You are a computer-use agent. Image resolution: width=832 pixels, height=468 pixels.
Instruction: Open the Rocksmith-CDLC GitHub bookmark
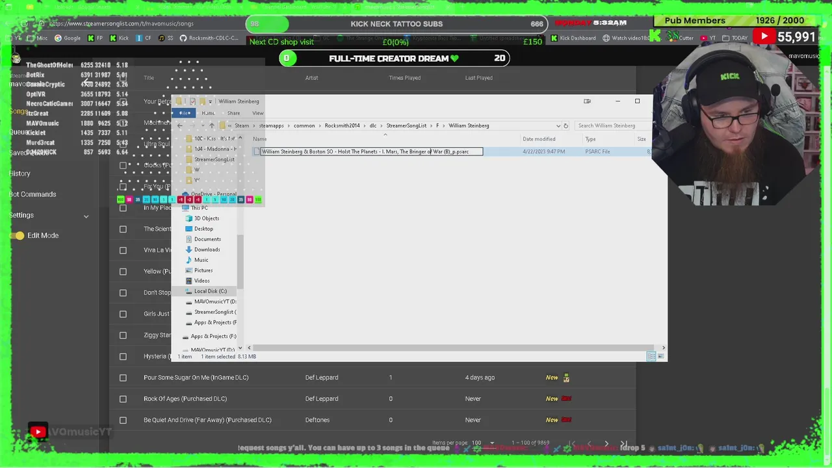(209, 38)
